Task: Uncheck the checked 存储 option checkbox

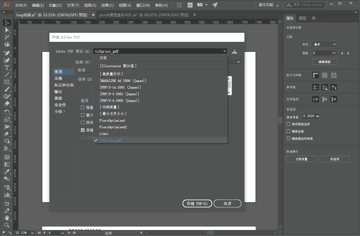Action: click(x=83, y=130)
